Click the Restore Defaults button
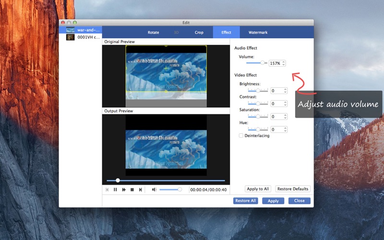 click(x=293, y=189)
